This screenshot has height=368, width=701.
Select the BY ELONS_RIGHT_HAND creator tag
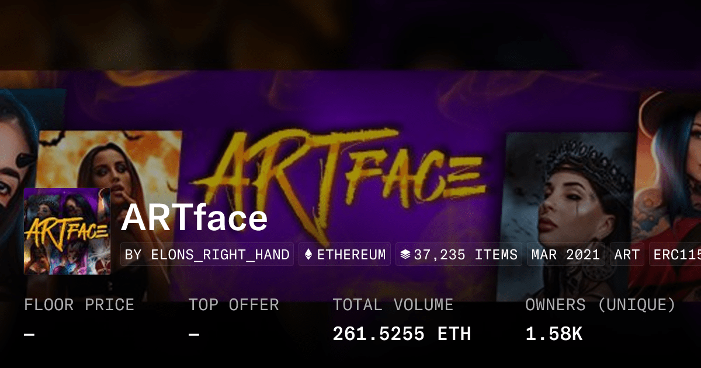point(207,255)
